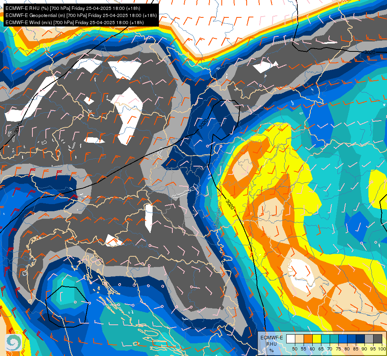
Task: Click the 'ECMWF-E Geopotential (m)' title line
Action: [81, 15]
